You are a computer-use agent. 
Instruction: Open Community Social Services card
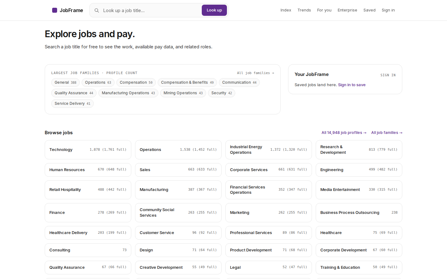click(178, 213)
